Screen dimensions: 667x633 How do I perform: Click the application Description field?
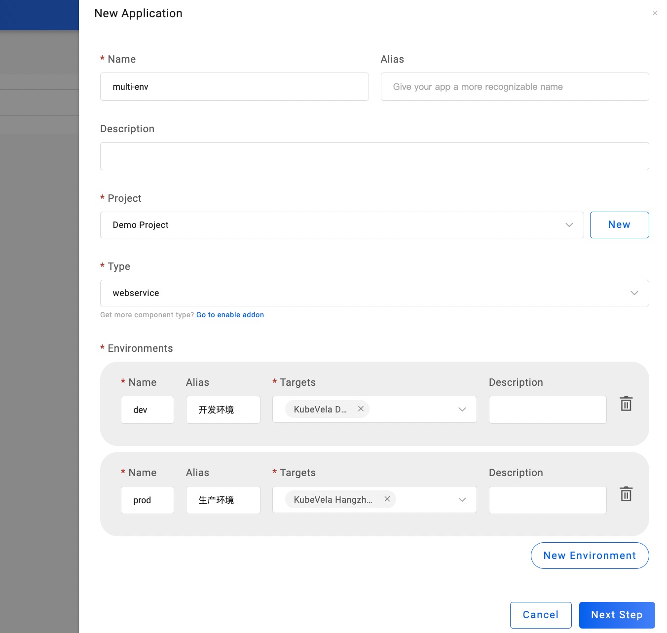[x=374, y=156]
